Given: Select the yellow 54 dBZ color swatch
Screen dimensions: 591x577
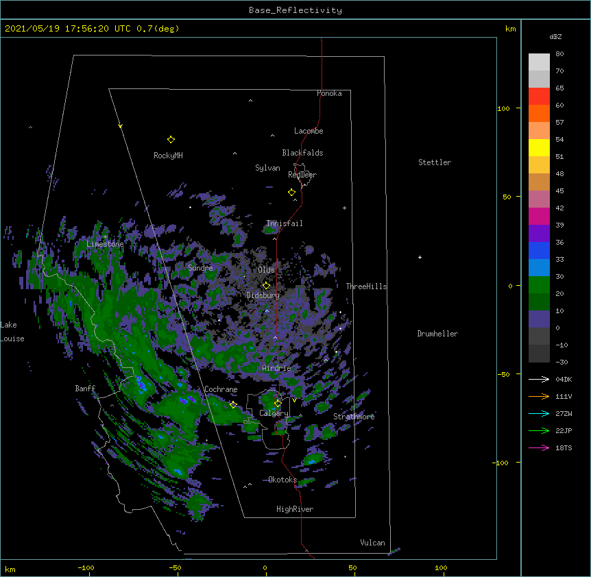Looking at the screenshot, I should tap(539, 147).
